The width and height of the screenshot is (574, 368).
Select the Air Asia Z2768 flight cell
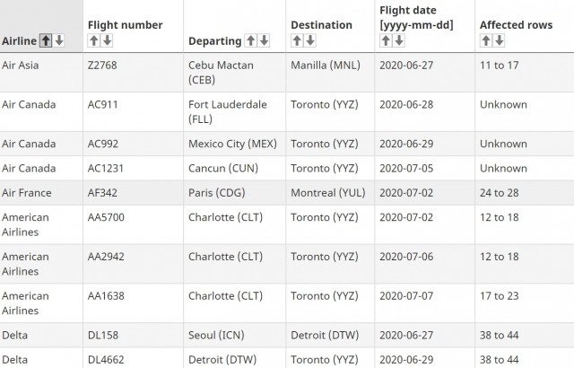click(x=134, y=73)
